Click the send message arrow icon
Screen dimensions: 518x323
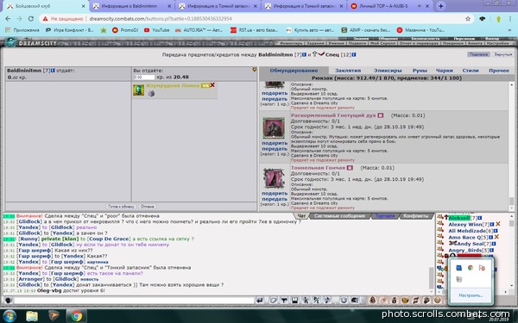pos(260,301)
